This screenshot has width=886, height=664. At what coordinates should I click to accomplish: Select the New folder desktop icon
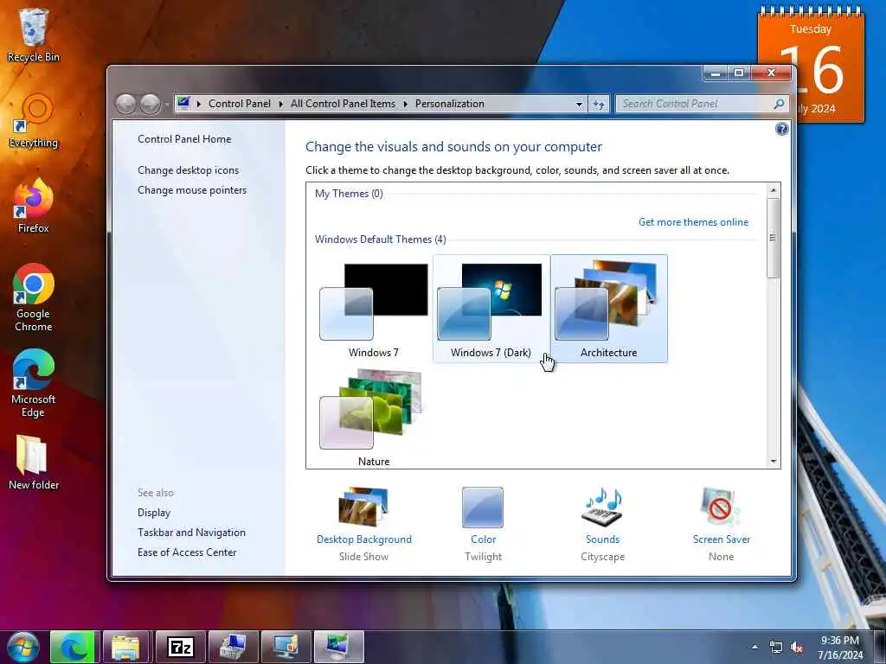tap(34, 463)
